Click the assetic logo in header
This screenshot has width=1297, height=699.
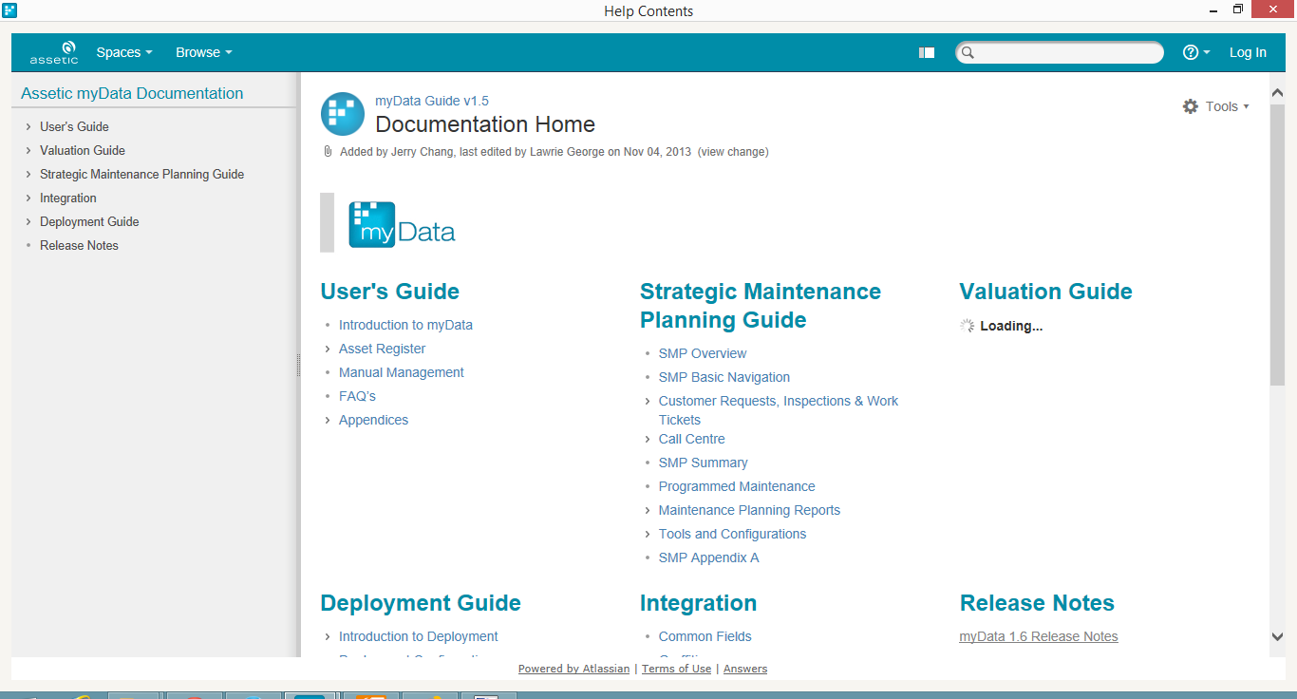click(x=54, y=52)
